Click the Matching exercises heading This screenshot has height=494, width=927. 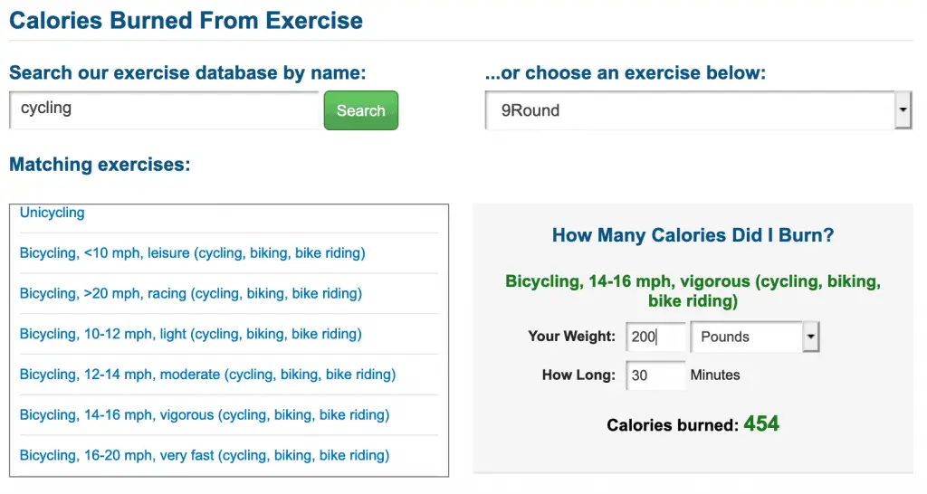pyautogui.click(x=100, y=165)
